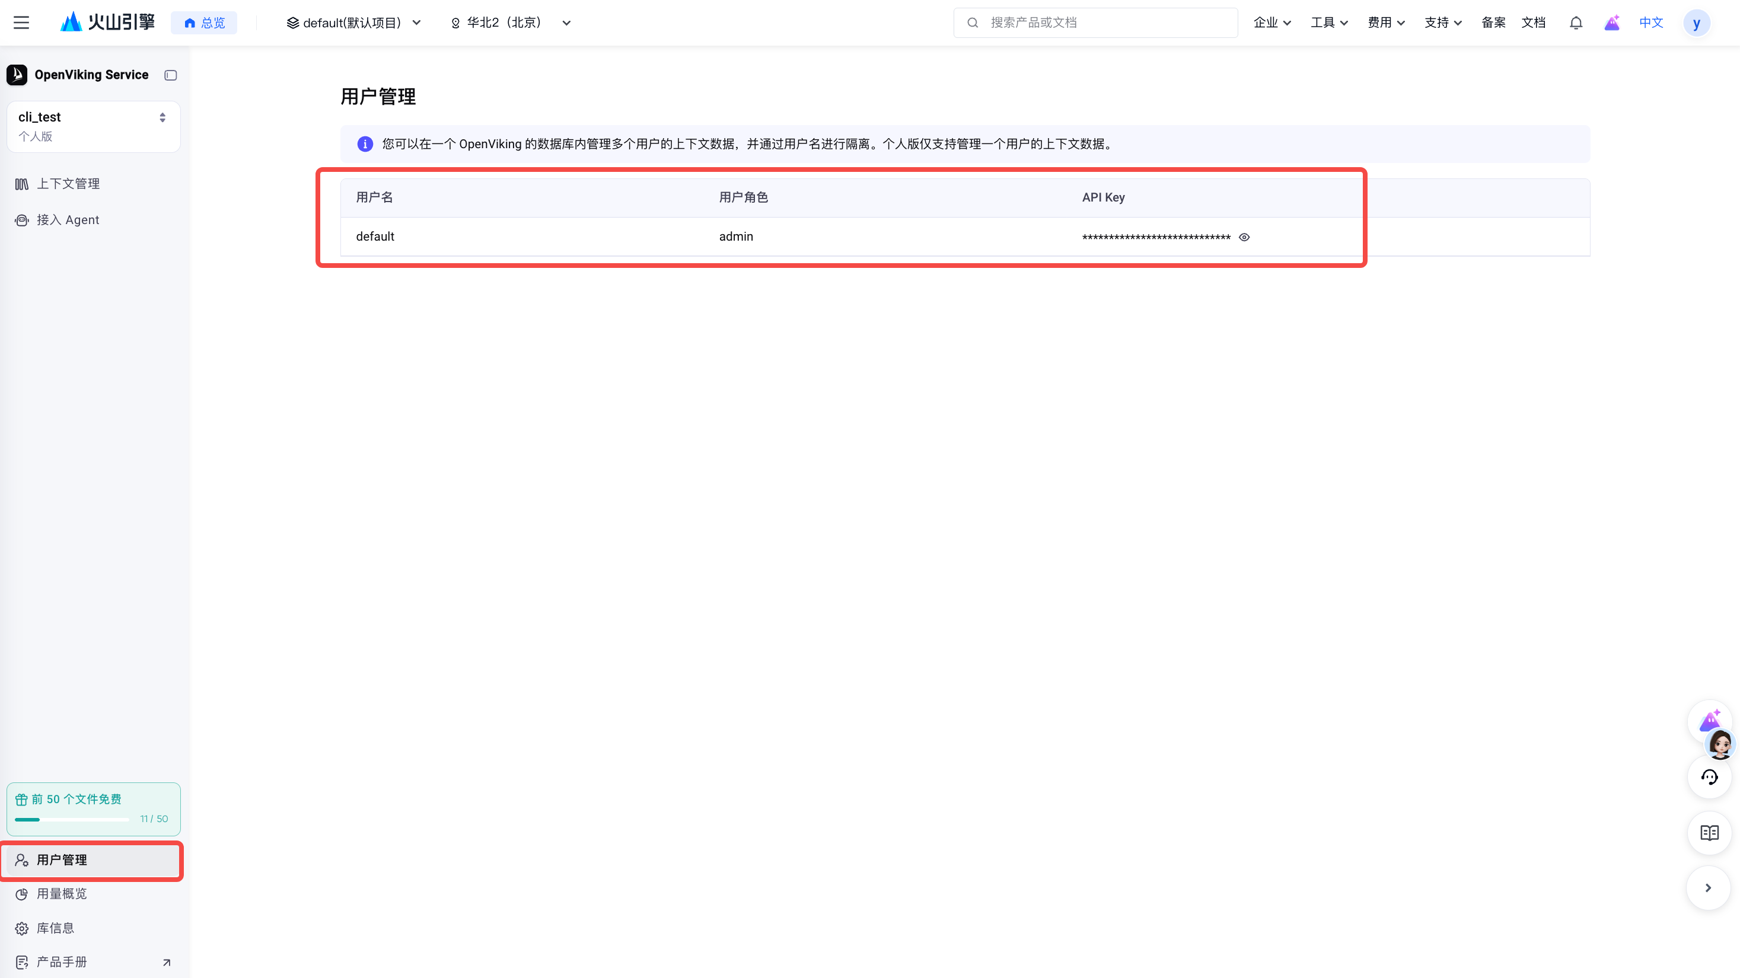Click the 前 50 个文件免费 quota card

93,808
